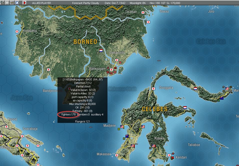This screenshot has width=239, height=166.
Task: Click the crosshair map icon in top toolbar
Action: coord(2,3)
